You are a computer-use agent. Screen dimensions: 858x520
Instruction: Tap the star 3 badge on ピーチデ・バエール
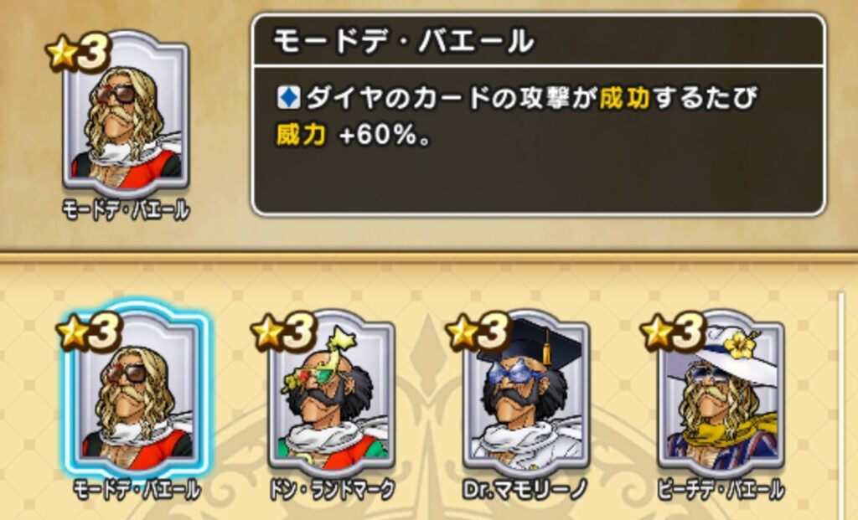point(673,332)
